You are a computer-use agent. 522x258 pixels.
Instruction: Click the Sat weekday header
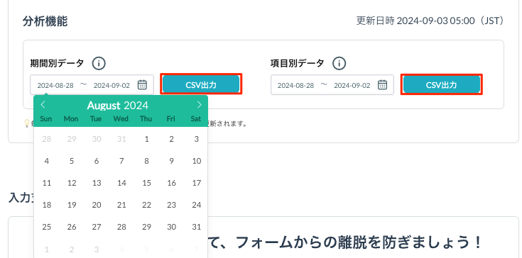(x=196, y=118)
